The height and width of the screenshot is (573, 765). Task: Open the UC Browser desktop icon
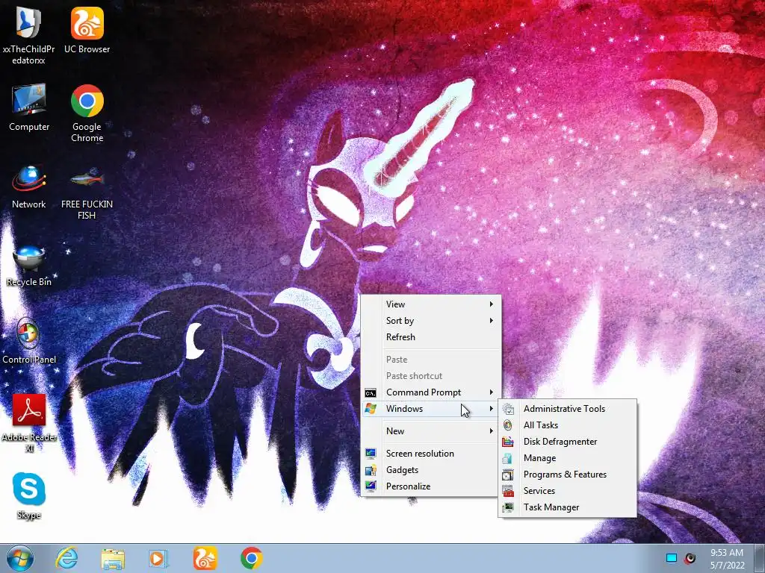tap(87, 30)
